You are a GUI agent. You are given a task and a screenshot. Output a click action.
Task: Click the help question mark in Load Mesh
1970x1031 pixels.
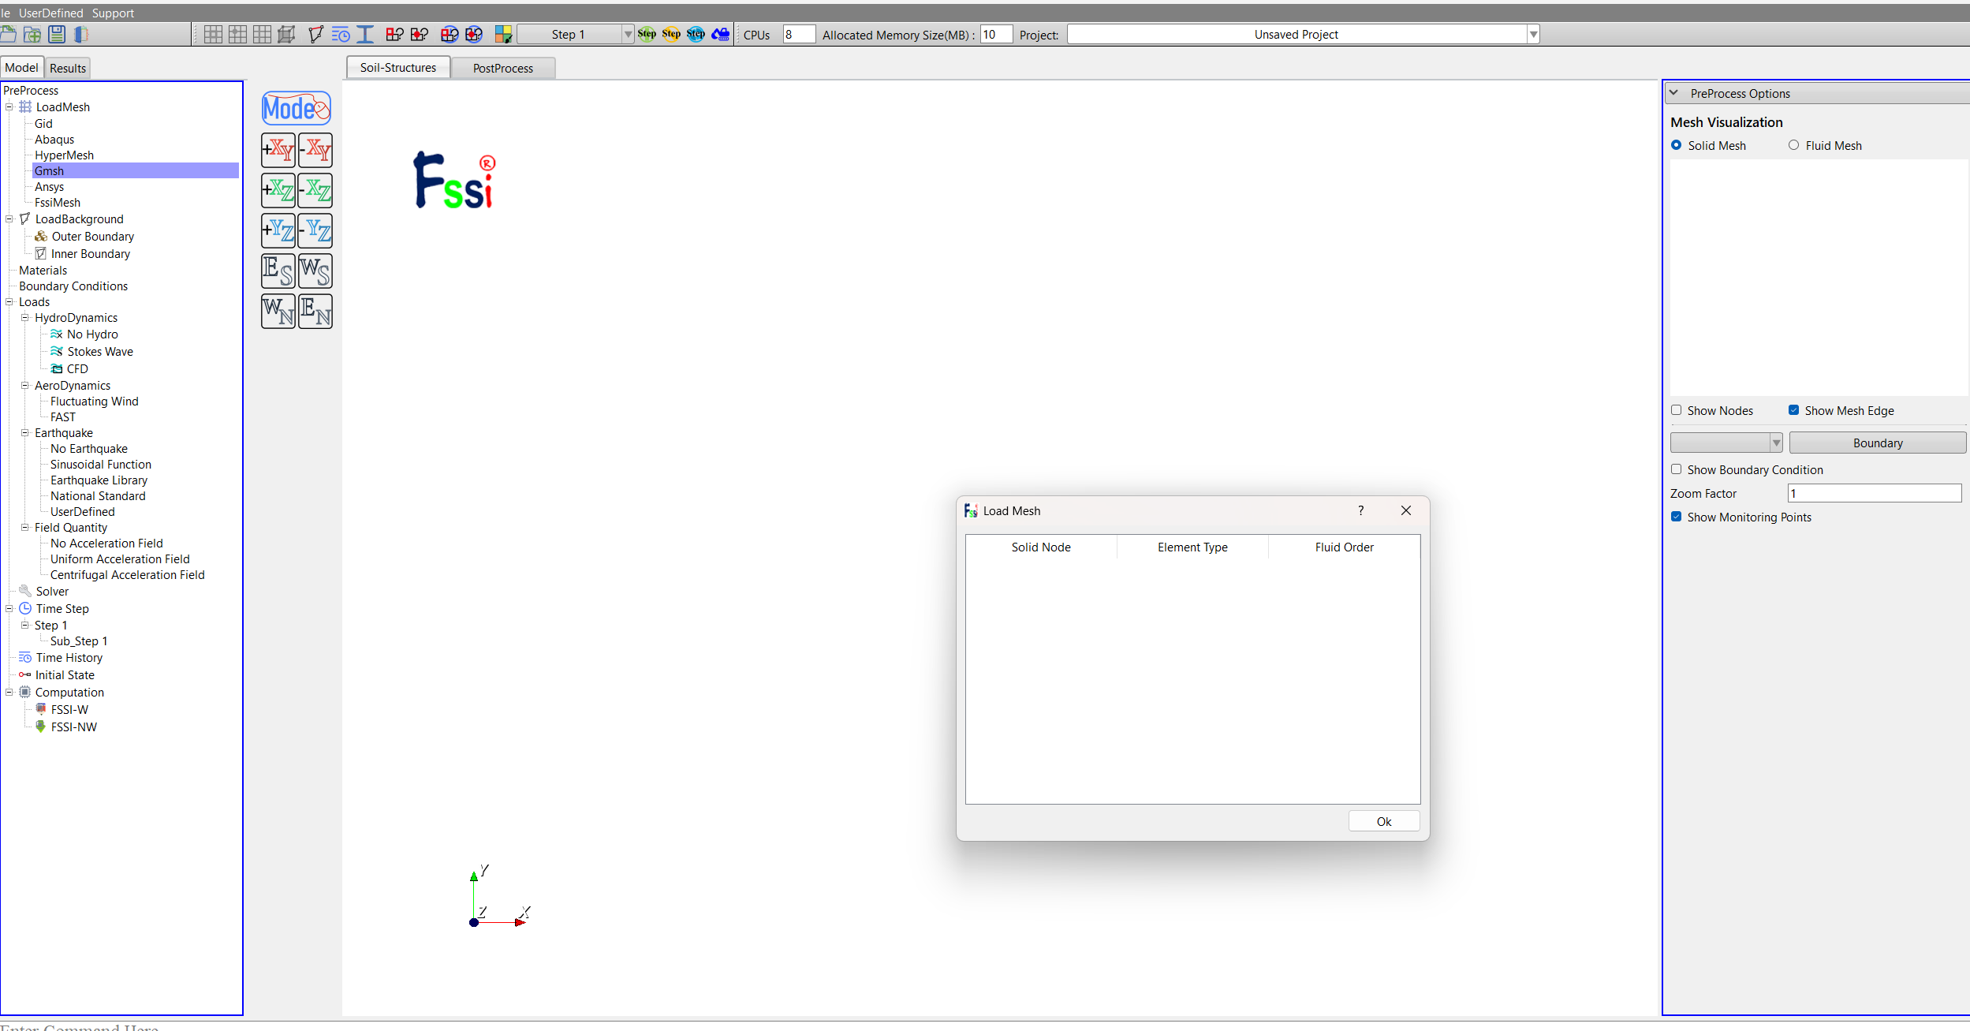tap(1361, 510)
